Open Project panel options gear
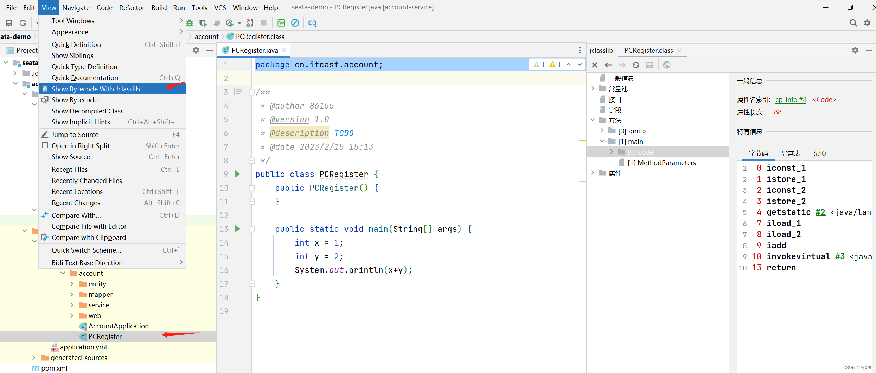The height and width of the screenshot is (373, 876). 196,50
